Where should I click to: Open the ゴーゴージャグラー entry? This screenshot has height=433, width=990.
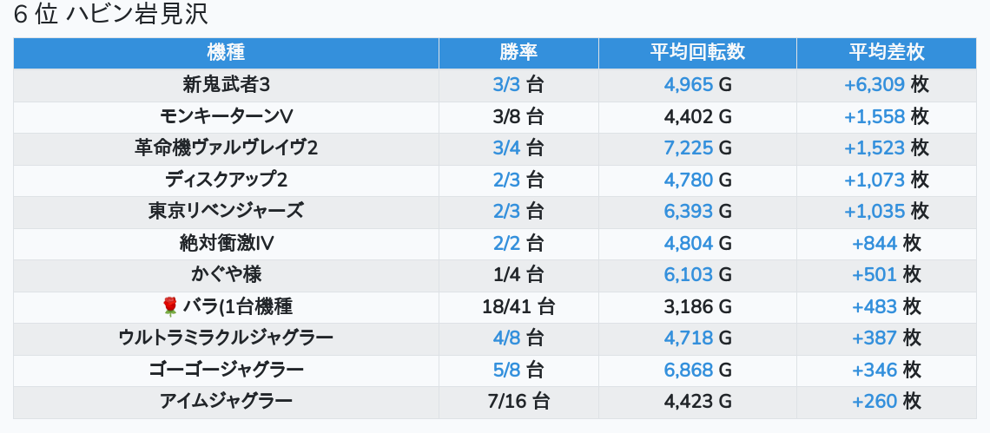click(x=226, y=370)
